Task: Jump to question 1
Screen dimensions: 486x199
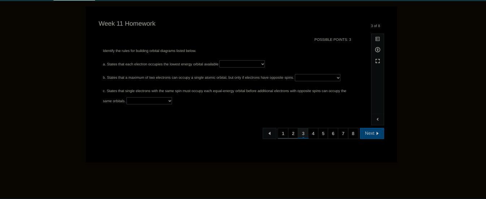Action: click(x=283, y=133)
